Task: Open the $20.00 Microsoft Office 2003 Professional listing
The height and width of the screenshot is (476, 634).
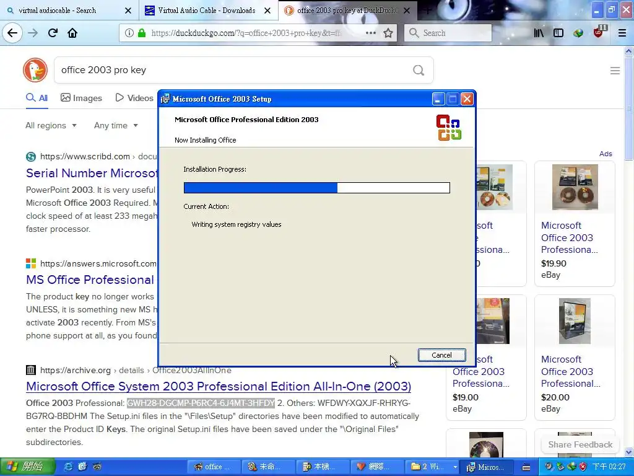Action: pos(570,372)
